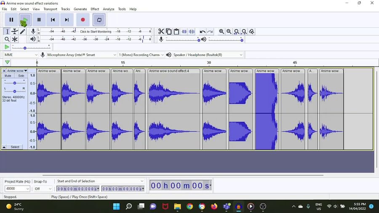Image resolution: width=379 pixels, height=213 pixels.
Task: Select the Zoom magnifier tool
Action: pyautogui.click(x=7, y=39)
